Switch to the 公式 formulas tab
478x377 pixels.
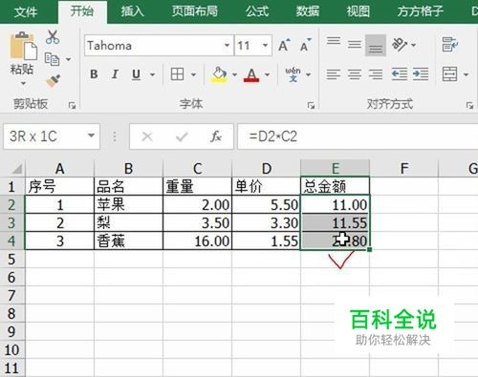pyautogui.click(x=257, y=11)
